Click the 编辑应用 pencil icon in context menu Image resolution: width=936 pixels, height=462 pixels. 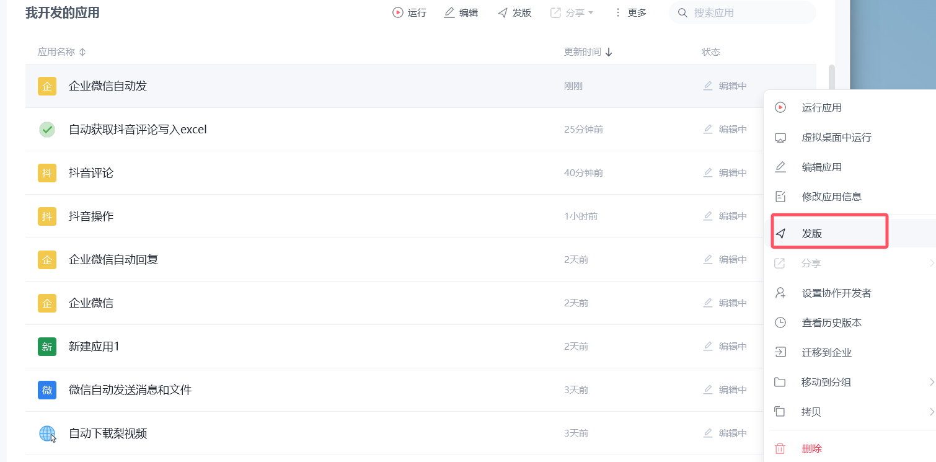[x=780, y=167]
